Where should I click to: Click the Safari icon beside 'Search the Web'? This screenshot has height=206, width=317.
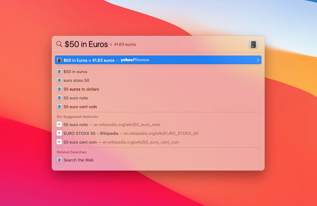pyautogui.click(x=59, y=160)
